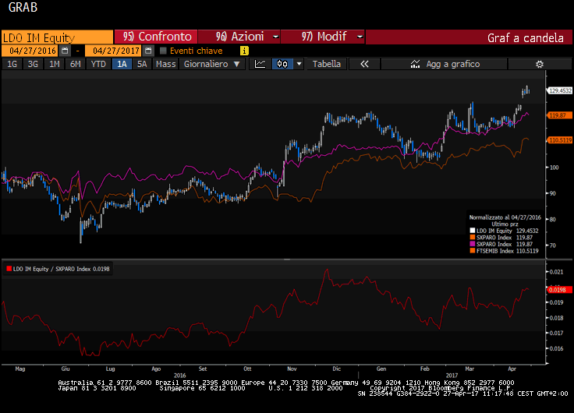Select the 6M time range
This screenshot has height=413, width=574.
(x=75, y=64)
